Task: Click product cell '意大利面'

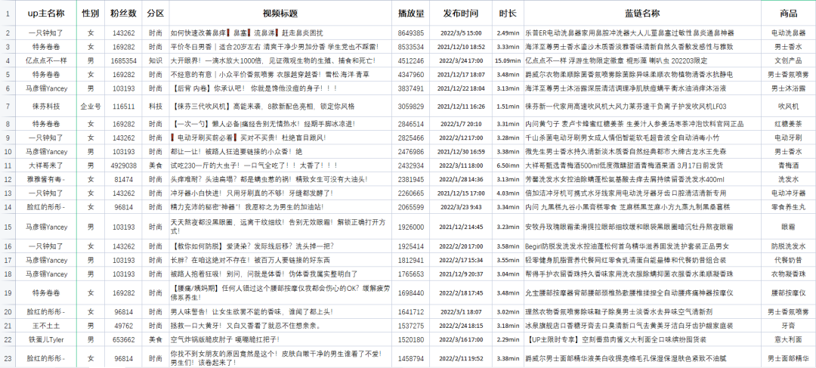Action: point(788,339)
